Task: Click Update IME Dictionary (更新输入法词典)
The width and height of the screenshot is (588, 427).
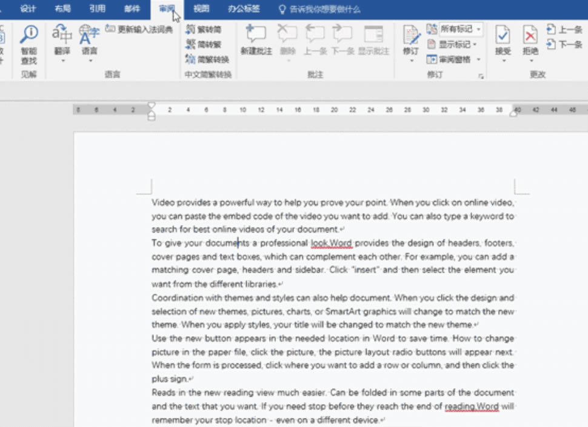Action: pyautogui.click(x=139, y=29)
